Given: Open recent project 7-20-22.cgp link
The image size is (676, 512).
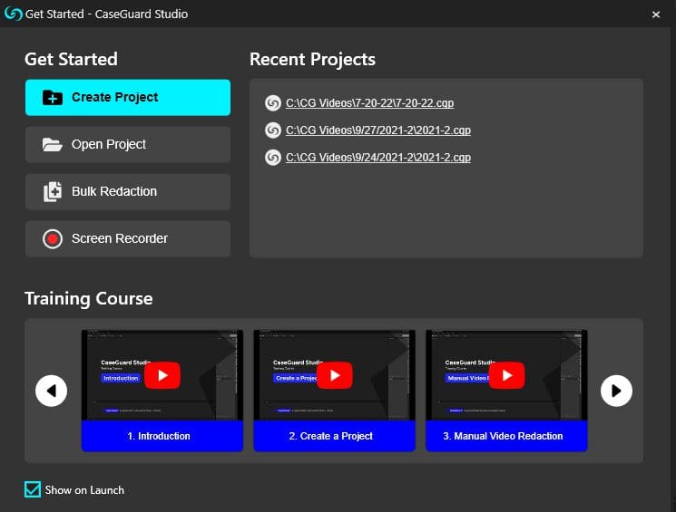Looking at the screenshot, I should coord(369,103).
